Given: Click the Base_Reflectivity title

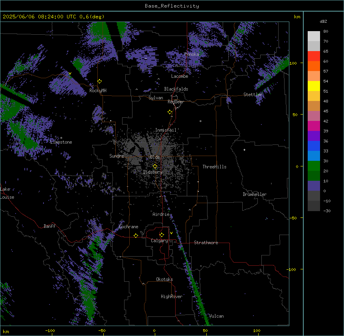Looking at the screenshot, I should (172, 6).
